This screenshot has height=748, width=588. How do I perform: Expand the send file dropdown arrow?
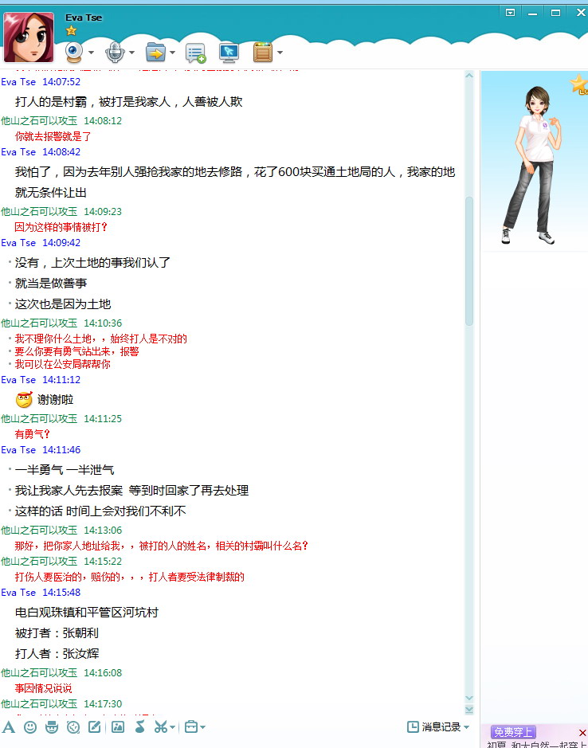click(x=171, y=53)
